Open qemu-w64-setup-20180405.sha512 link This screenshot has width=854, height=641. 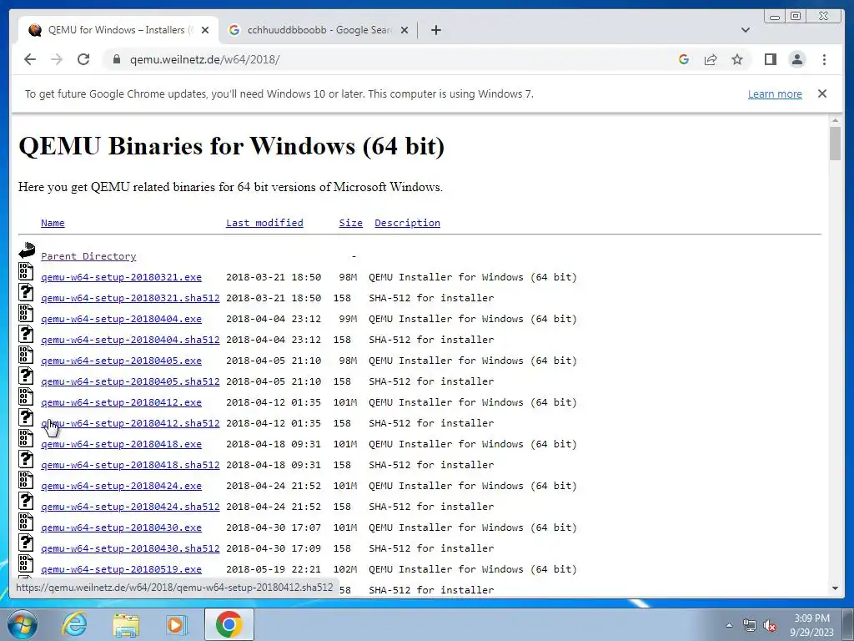point(130,381)
